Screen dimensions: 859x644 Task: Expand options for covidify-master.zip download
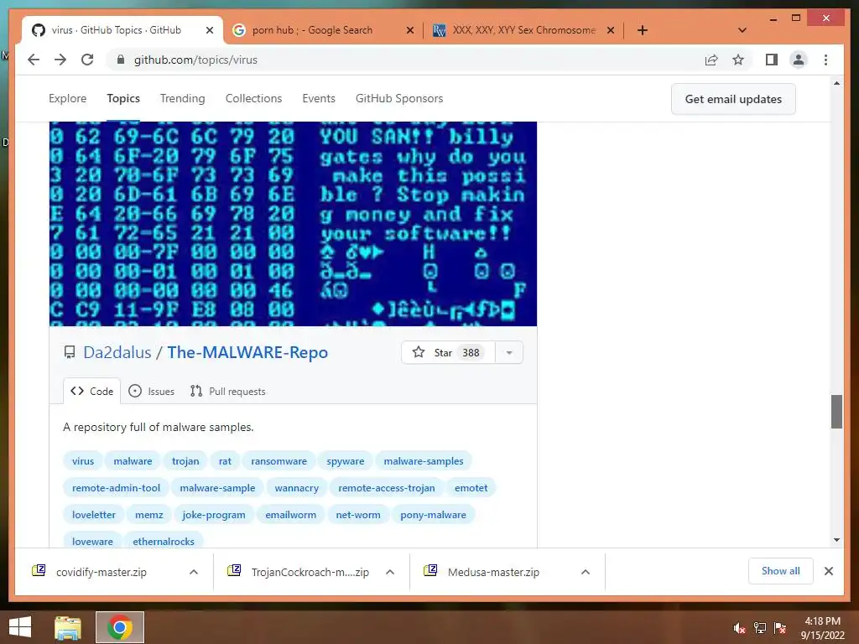pos(194,572)
